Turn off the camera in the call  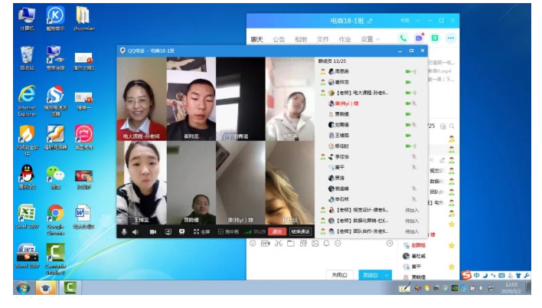(152, 231)
